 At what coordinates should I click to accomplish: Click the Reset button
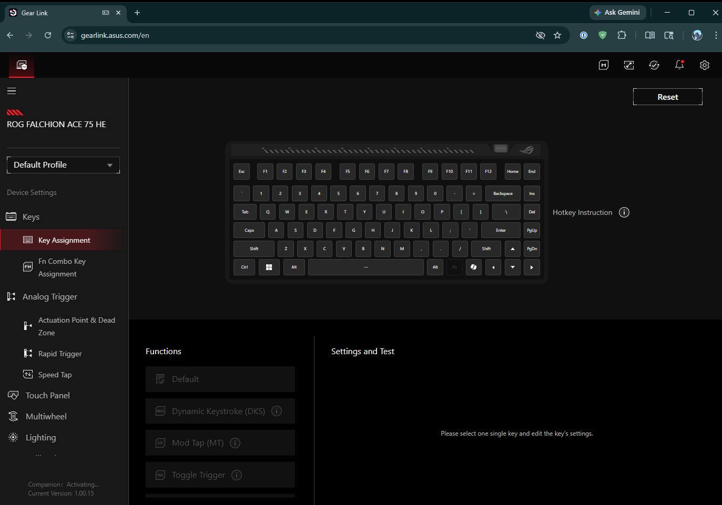point(668,97)
